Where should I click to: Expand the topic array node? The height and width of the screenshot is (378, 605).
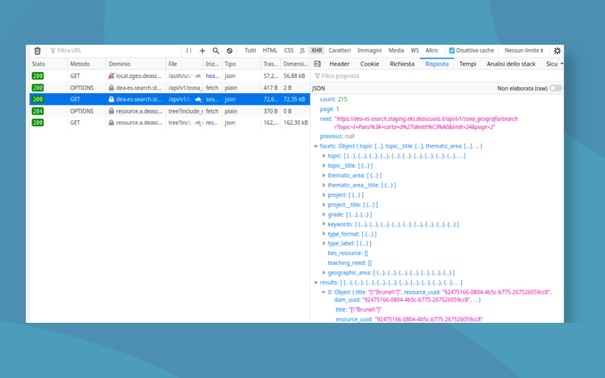click(x=324, y=156)
